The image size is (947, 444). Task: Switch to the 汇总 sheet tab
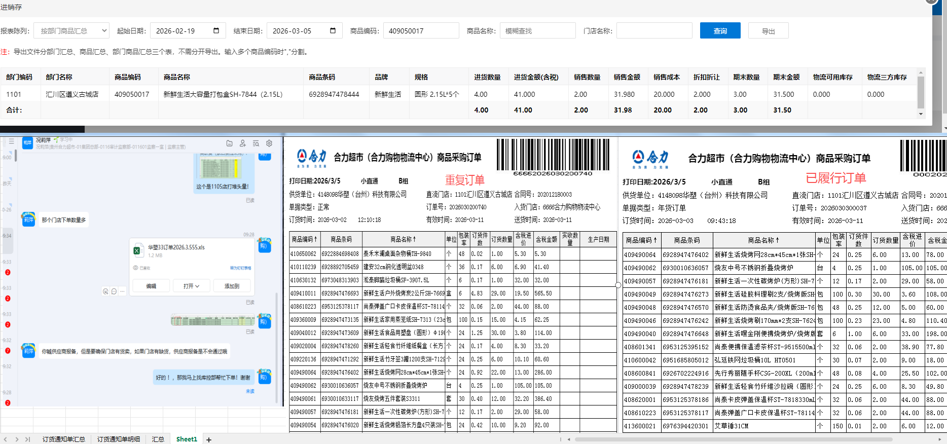158,439
